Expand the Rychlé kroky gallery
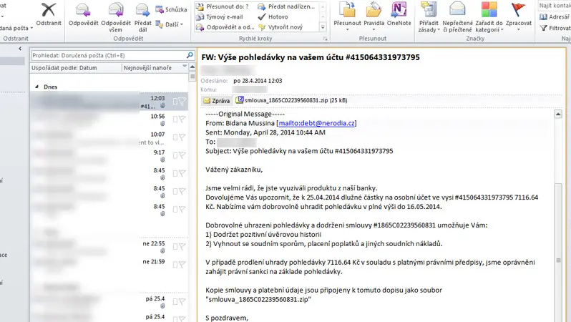The height and width of the screenshot is (322, 571). (x=323, y=27)
